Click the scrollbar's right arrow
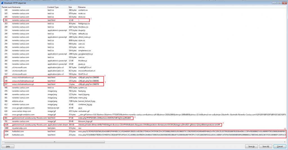Viewport: 288px width, 150px height. coord(285,142)
